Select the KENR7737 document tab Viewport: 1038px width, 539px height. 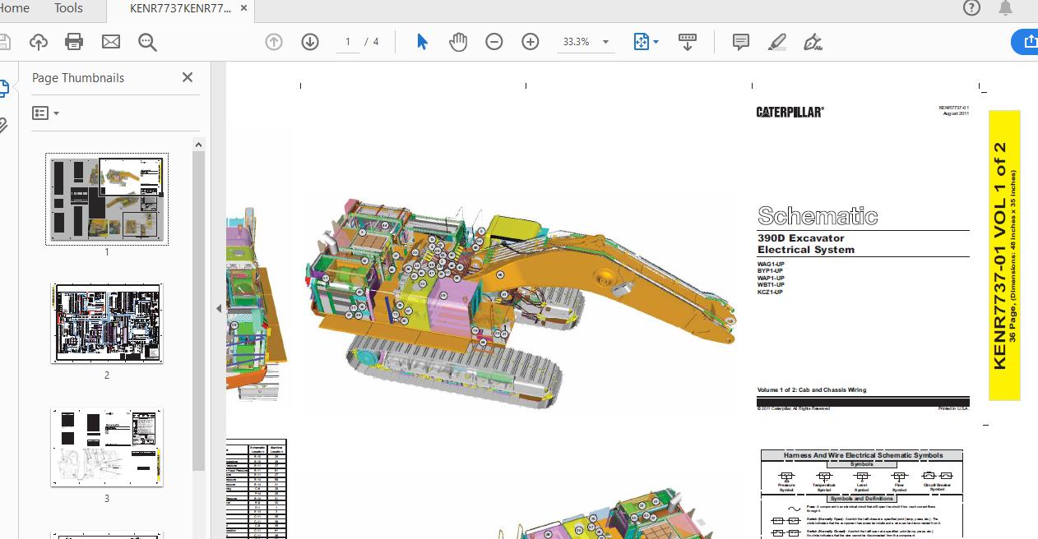(x=180, y=8)
